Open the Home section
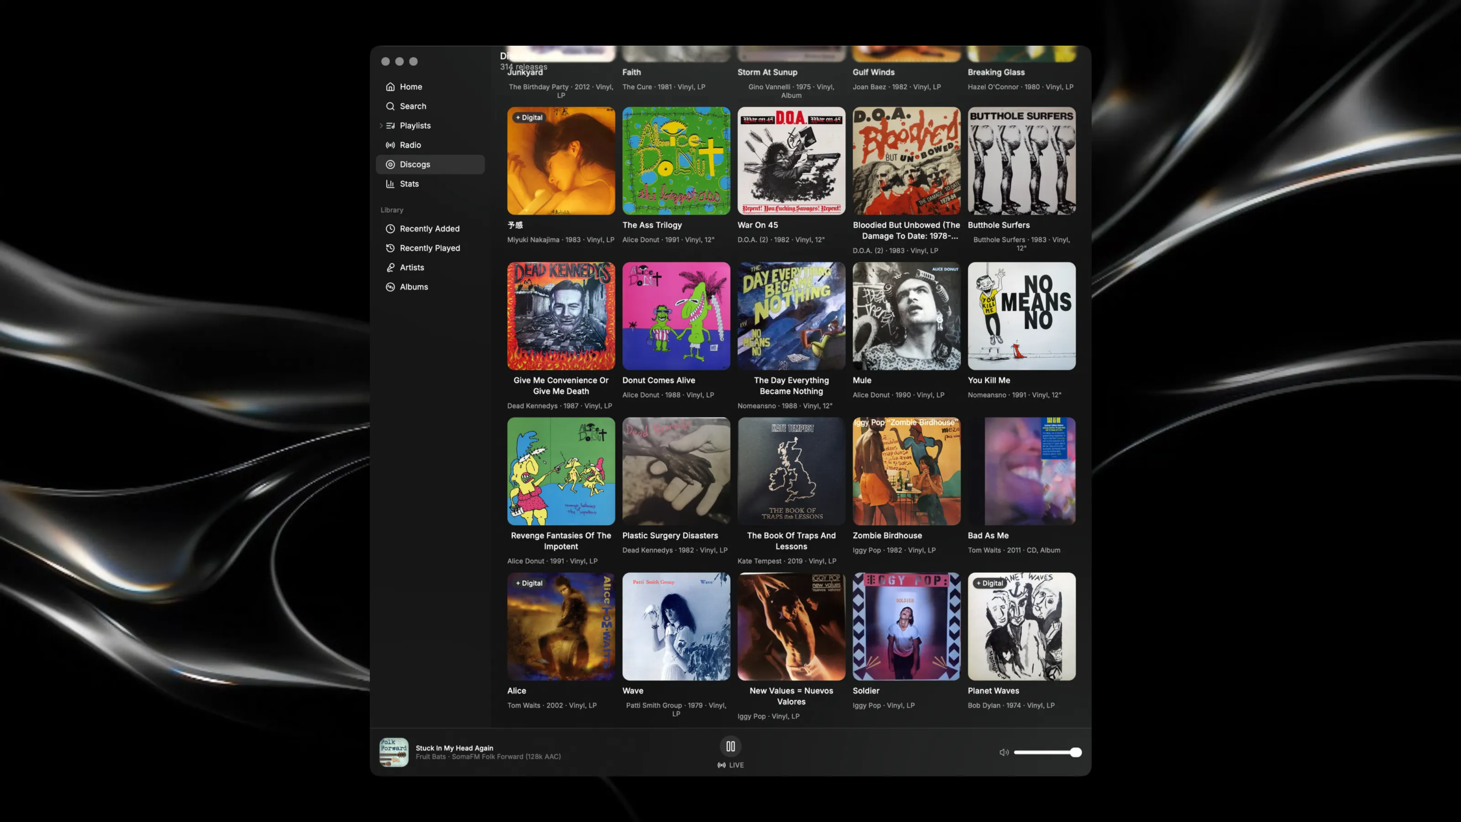 pos(429,87)
